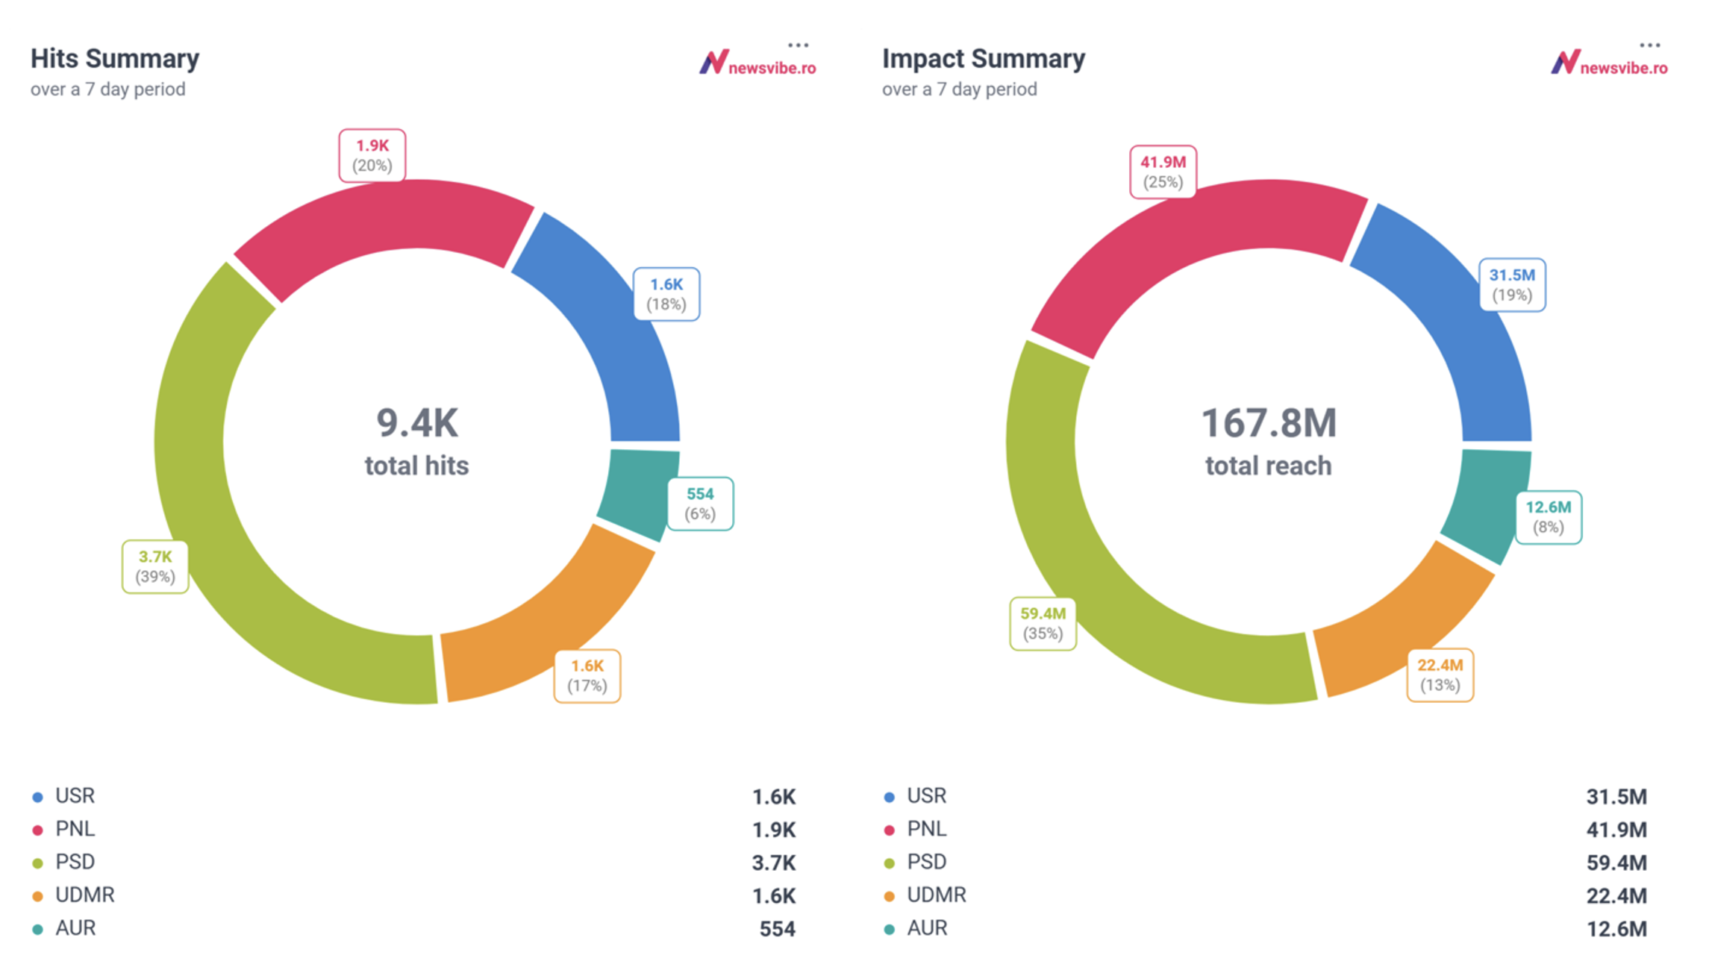The height and width of the screenshot is (976, 1709).
Task: Toggle UDMR legend item in Hits Summary
Action: pos(84,895)
